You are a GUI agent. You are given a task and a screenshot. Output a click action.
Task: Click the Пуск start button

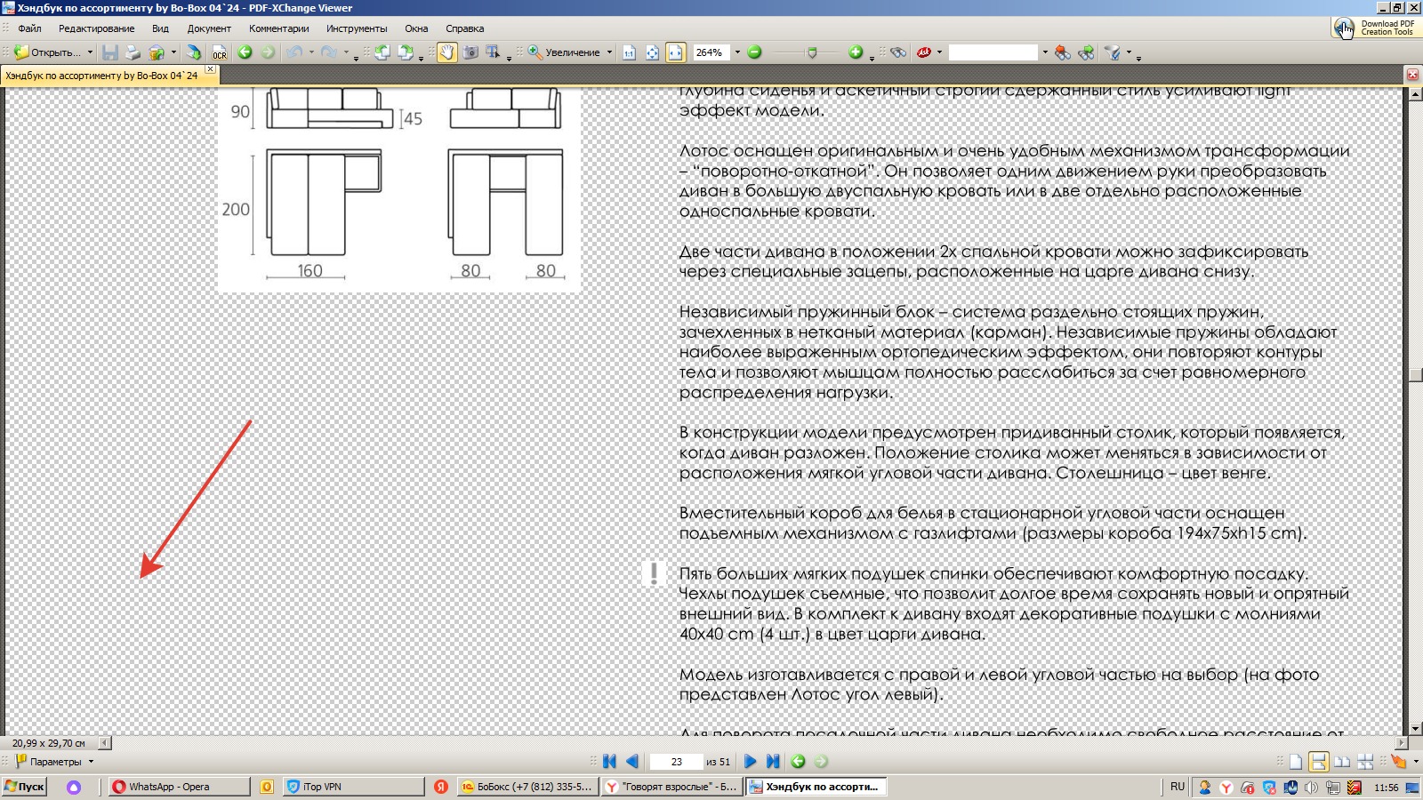point(24,787)
